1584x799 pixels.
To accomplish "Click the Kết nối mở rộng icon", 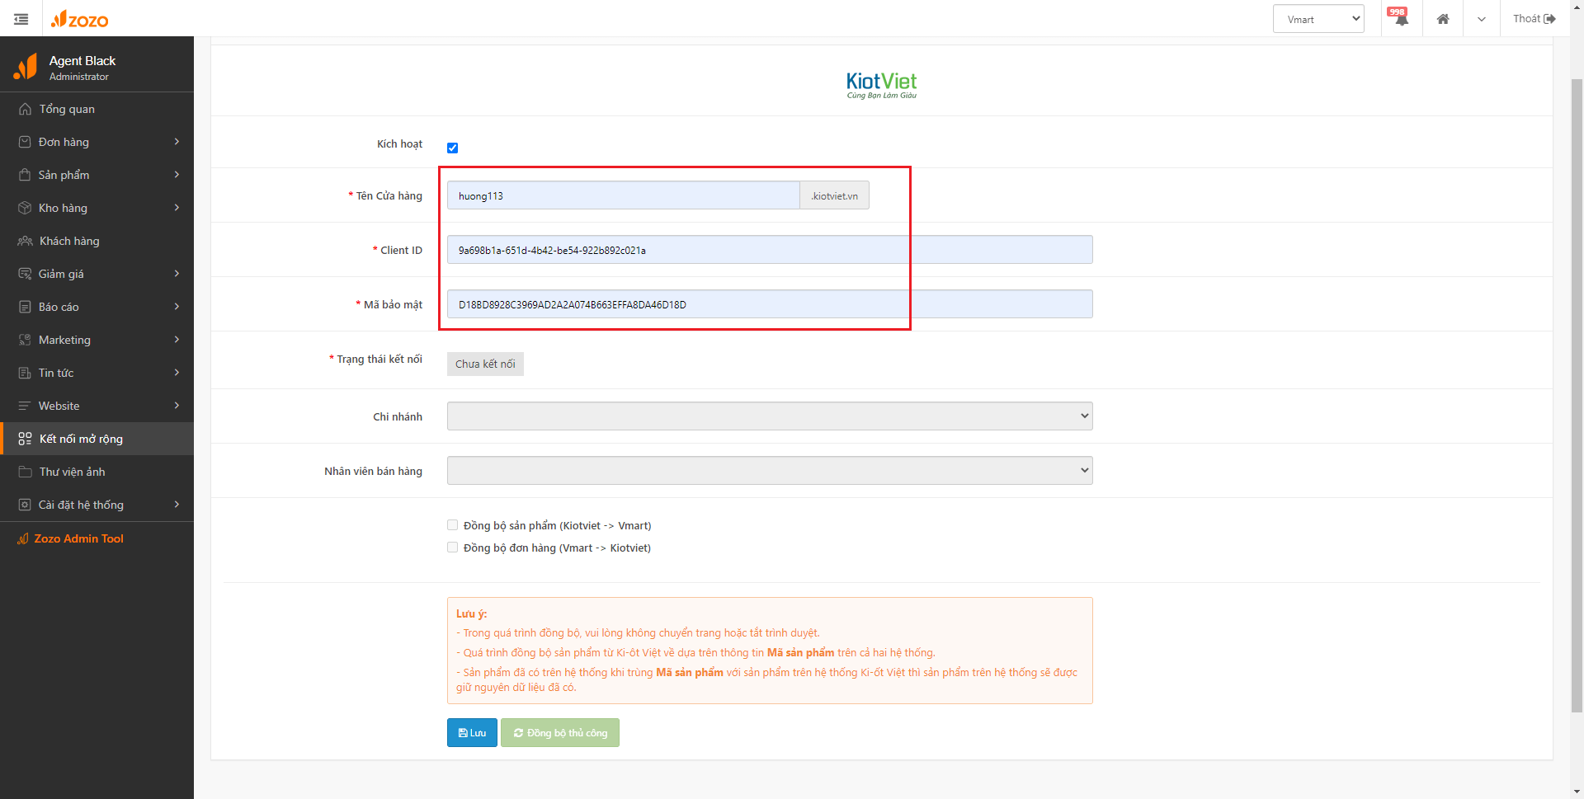I will pos(25,439).
